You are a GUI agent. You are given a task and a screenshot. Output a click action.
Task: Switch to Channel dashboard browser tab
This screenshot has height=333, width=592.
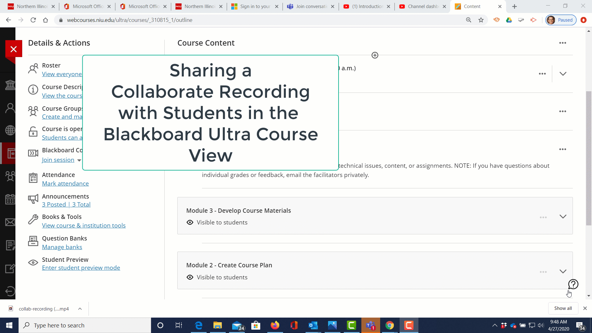(423, 6)
